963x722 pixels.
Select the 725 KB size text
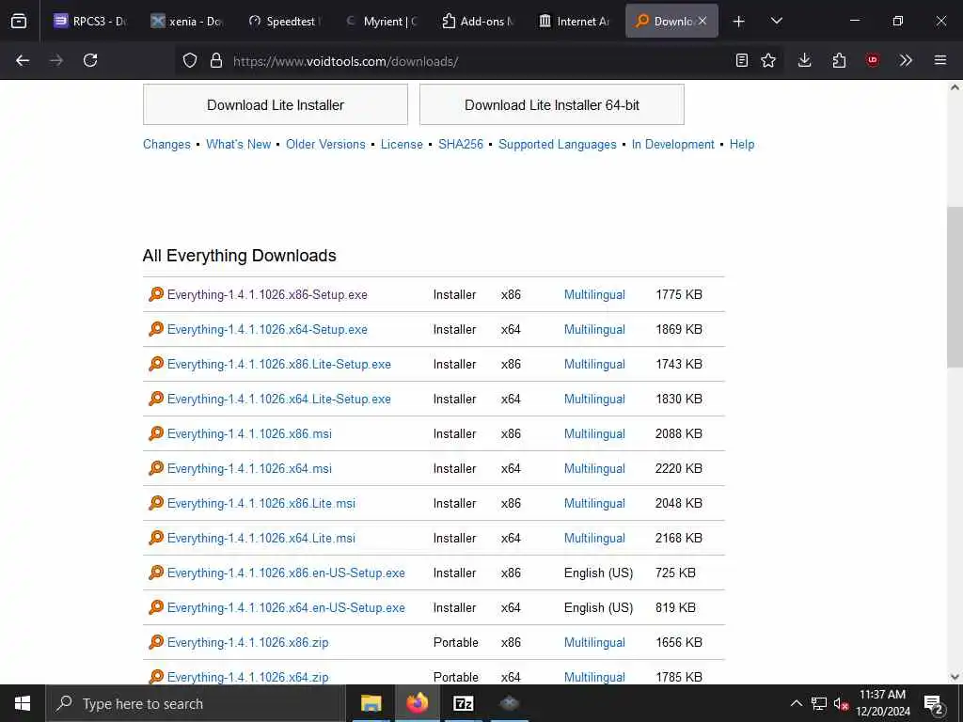[x=675, y=573]
